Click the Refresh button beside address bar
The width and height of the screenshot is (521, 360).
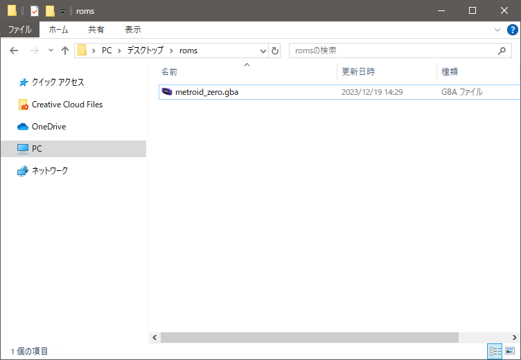point(275,51)
